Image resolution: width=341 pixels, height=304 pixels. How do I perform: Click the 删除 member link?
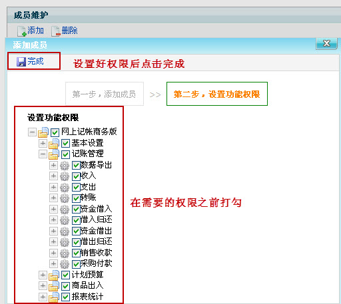click(x=70, y=31)
